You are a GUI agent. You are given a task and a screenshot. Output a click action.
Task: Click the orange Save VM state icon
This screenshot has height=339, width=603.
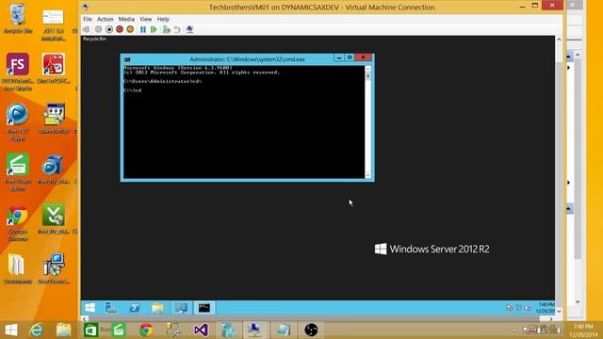pyautogui.click(x=130, y=29)
